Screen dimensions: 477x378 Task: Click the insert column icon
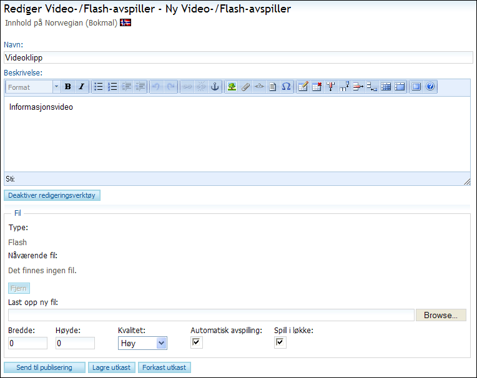[x=345, y=87]
